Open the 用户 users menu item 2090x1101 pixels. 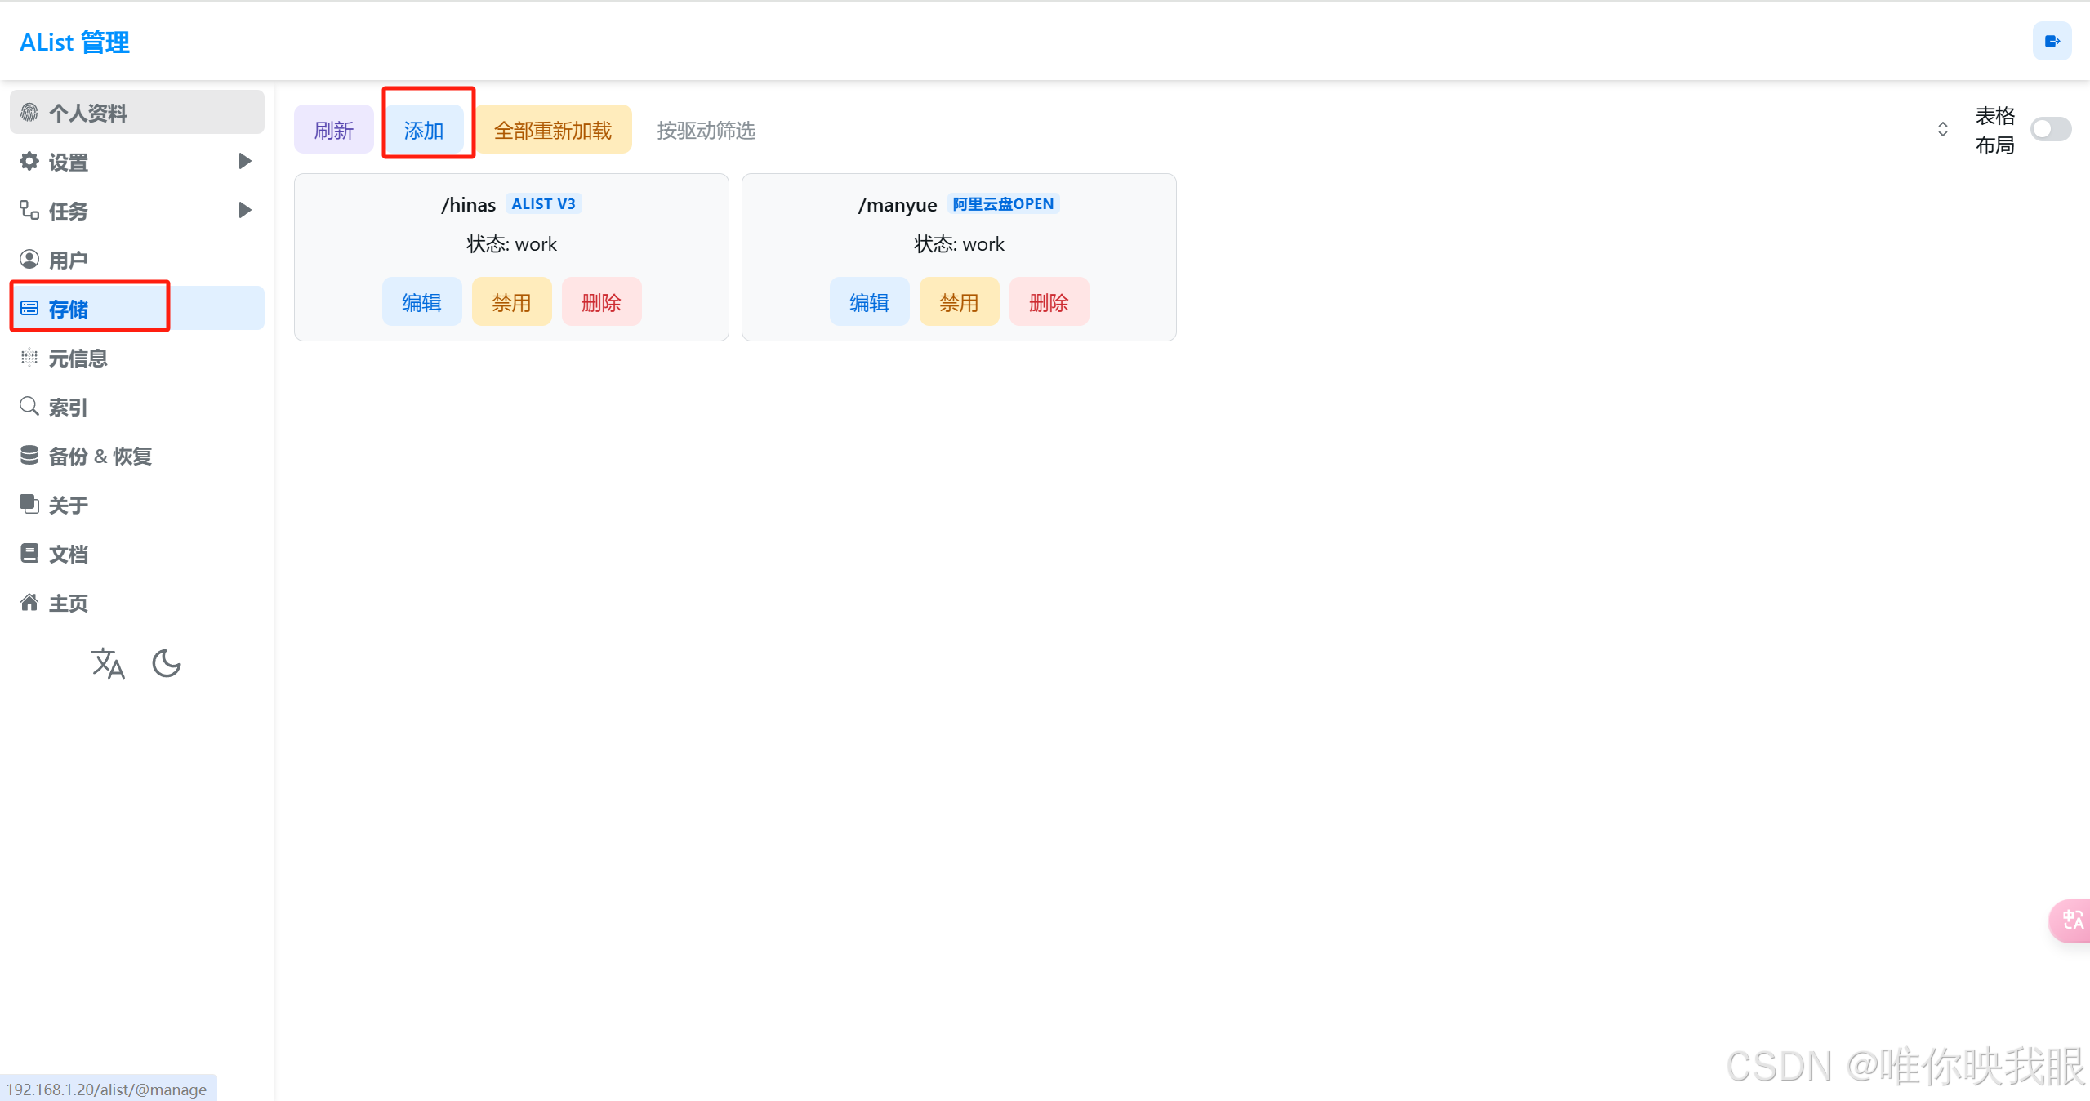(x=69, y=260)
